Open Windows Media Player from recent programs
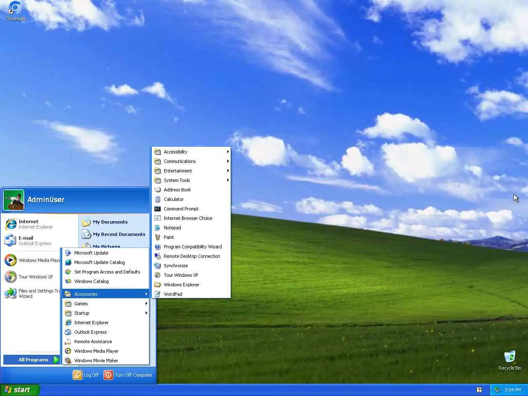Image resolution: width=528 pixels, height=396 pixels. pyautogui.click(x=32, y=260)
